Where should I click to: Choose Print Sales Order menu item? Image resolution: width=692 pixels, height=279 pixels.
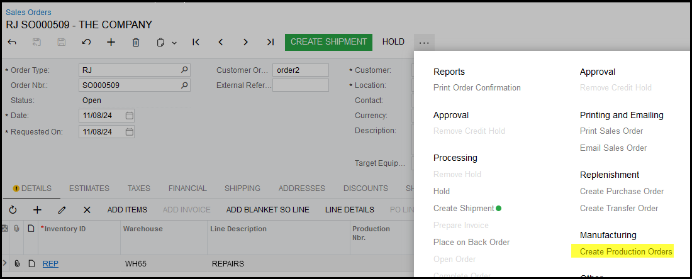pos(611,131)
